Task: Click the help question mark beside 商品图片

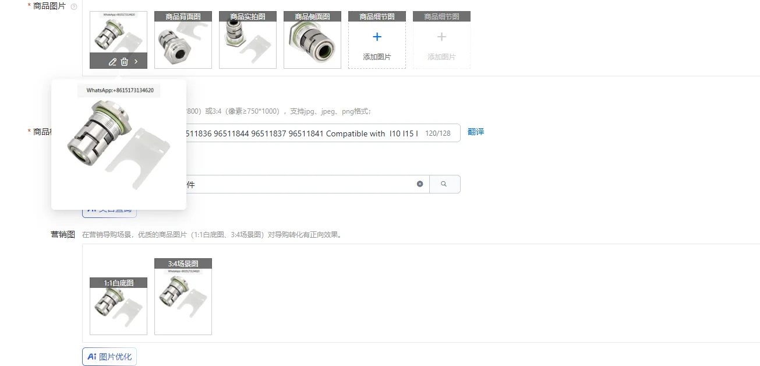Action: pos(74,7)
